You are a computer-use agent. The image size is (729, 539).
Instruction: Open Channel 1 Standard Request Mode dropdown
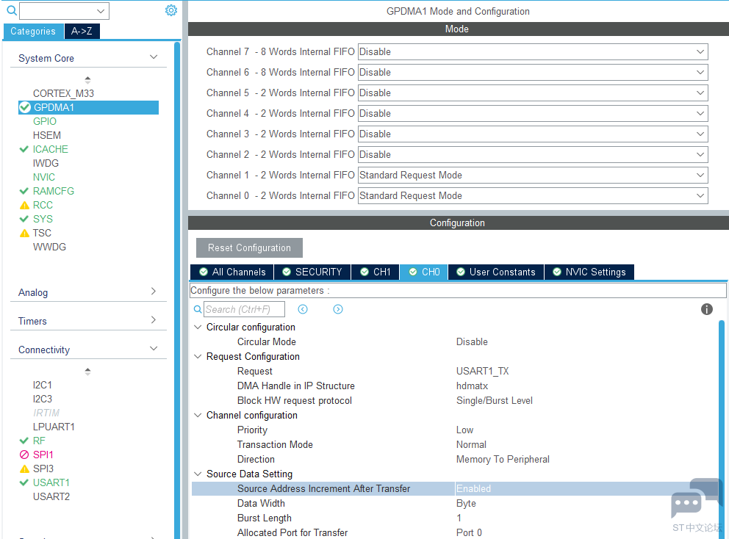533,176
